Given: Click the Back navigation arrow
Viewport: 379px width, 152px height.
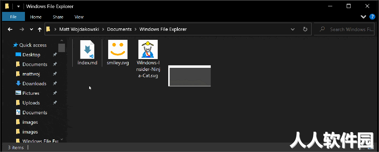Looking at the screenshot, I should click(x=10, y=29).
